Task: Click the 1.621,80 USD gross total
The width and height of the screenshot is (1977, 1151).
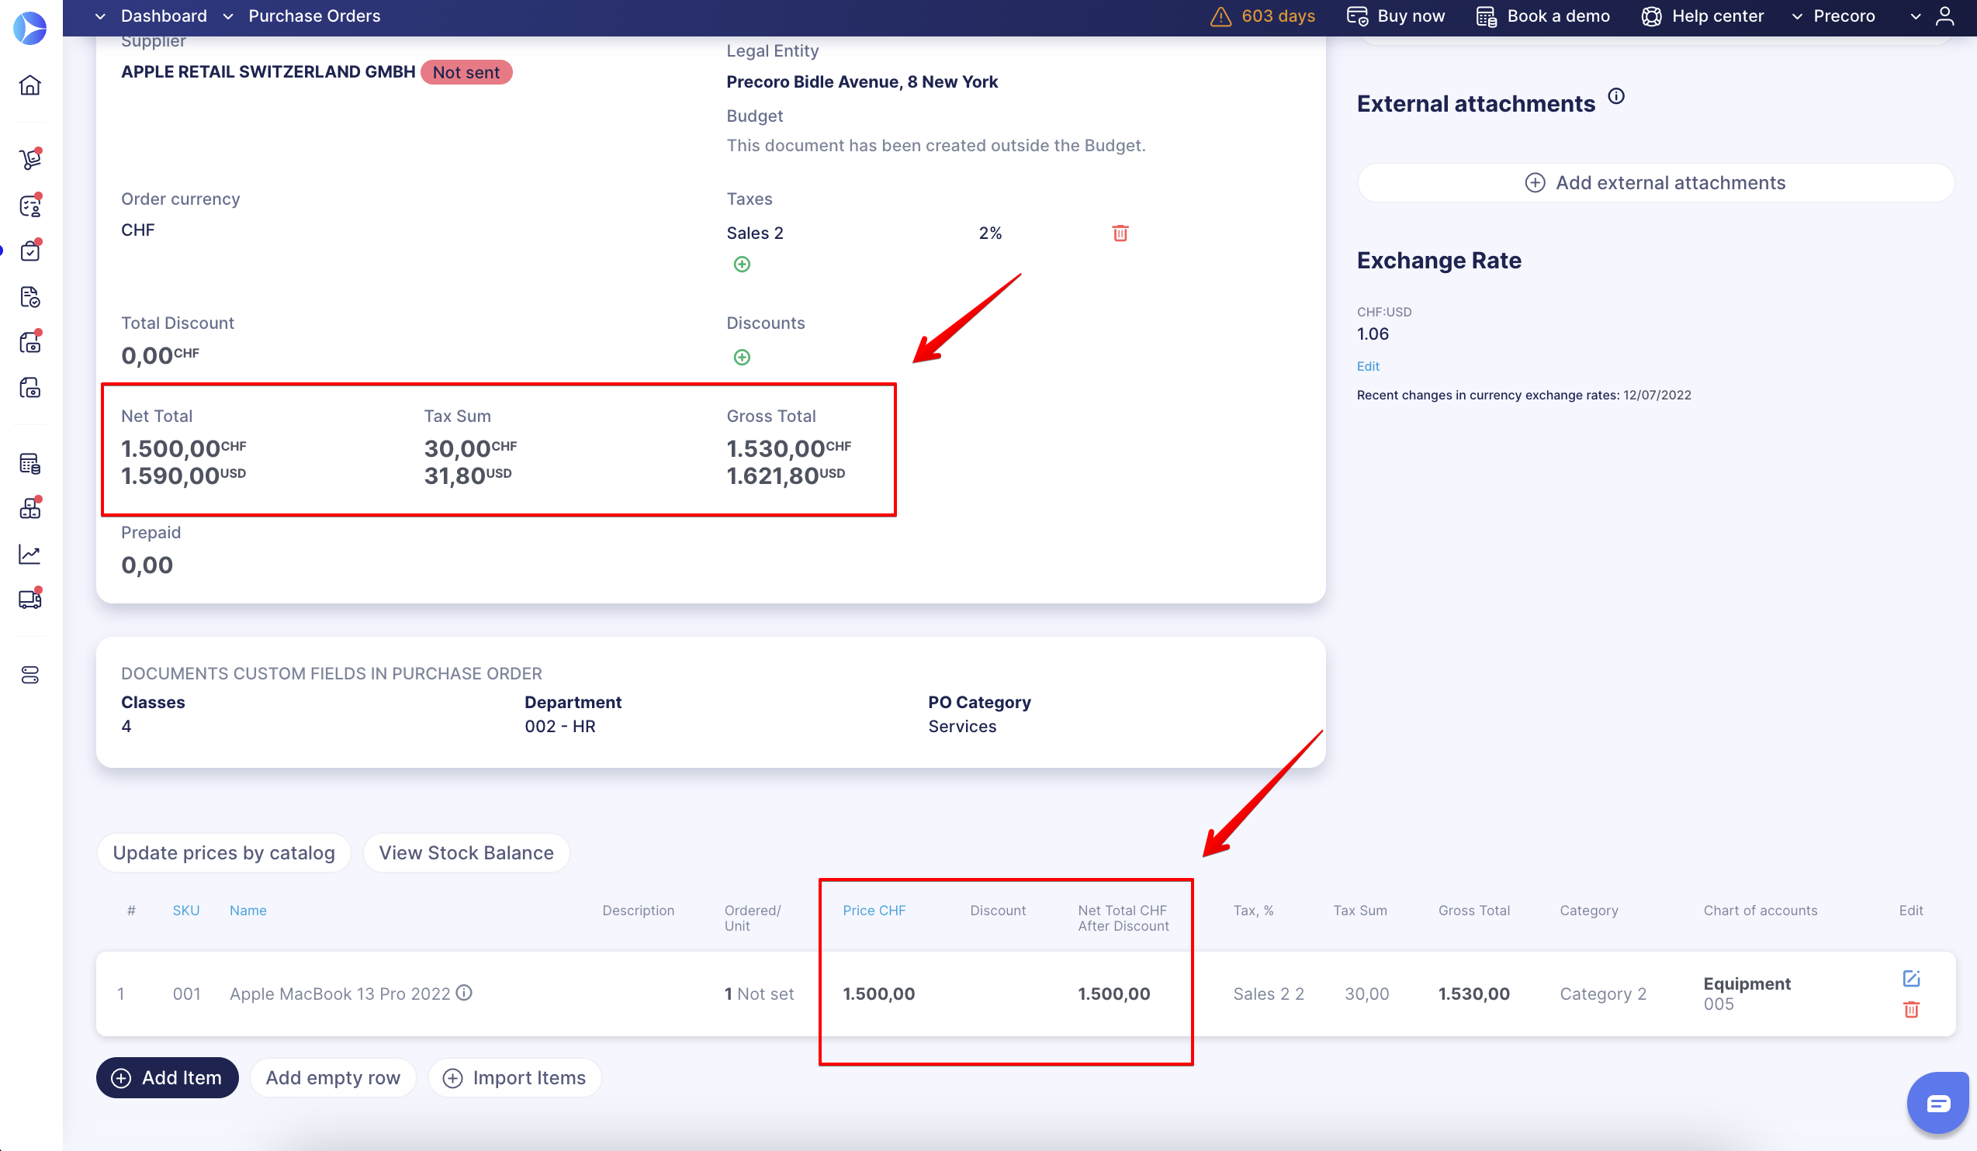Action: click(x=786, y=475)
